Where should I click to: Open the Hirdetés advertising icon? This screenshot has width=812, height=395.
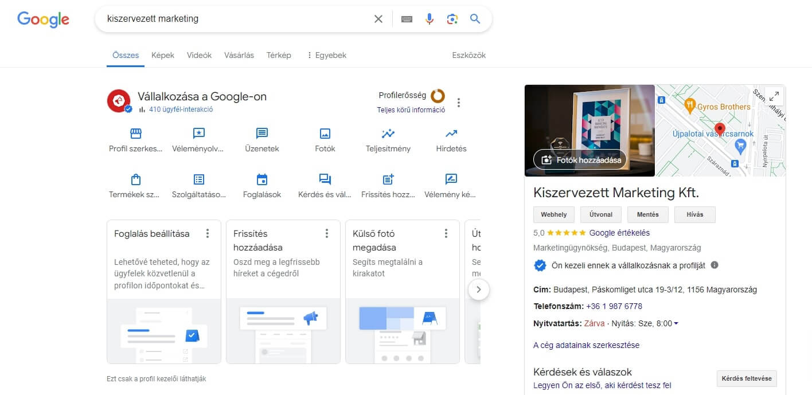coord(451,134)
